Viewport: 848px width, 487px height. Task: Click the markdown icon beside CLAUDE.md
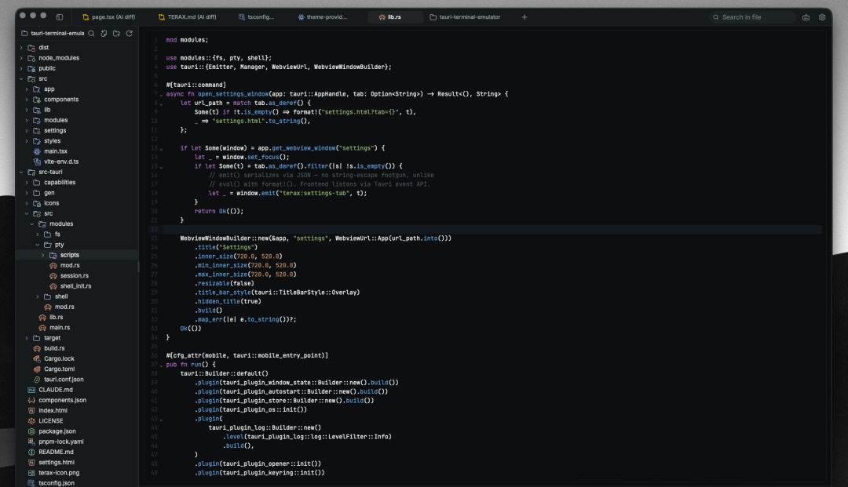pos(31,390)
